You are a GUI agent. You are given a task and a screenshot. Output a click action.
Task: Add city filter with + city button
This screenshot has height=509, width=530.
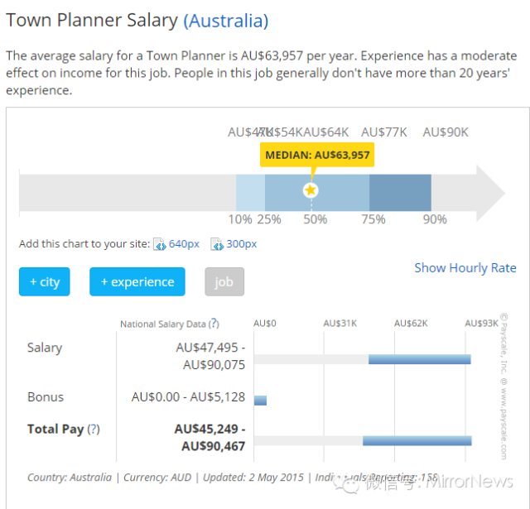click(45, 281)
